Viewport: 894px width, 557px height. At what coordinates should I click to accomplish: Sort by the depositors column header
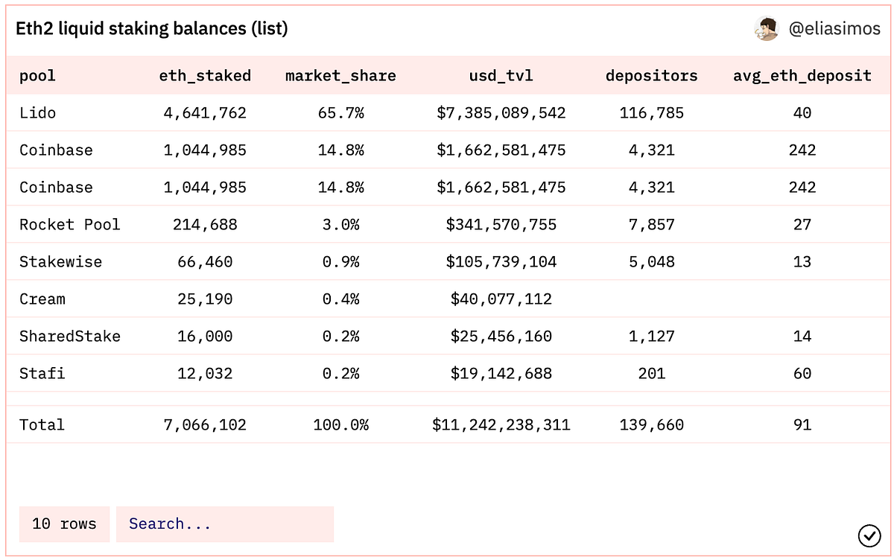[x=652, y=76]
